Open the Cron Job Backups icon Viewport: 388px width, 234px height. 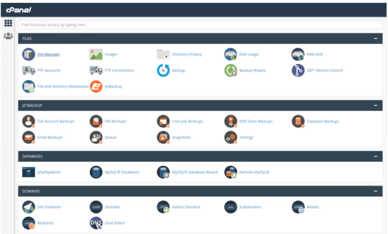tap(163, 121)
